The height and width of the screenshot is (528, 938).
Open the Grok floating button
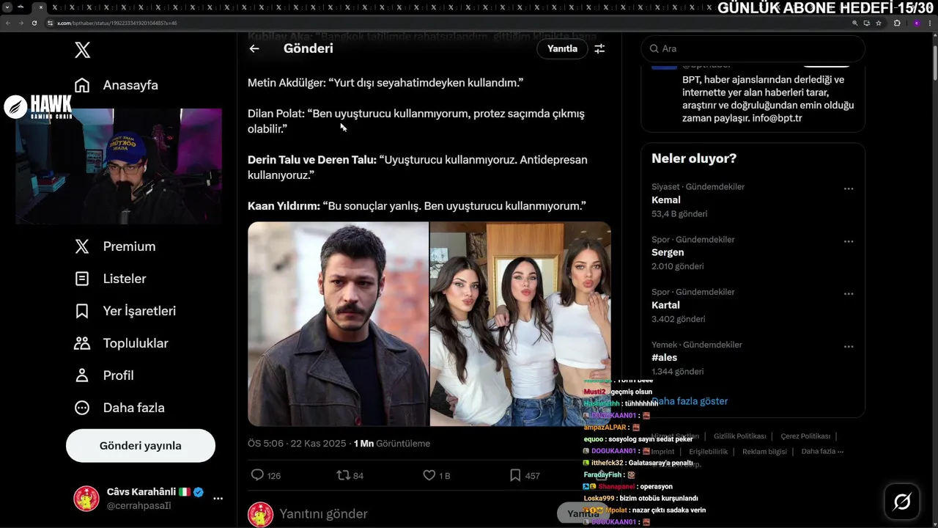tap(902, 502)
